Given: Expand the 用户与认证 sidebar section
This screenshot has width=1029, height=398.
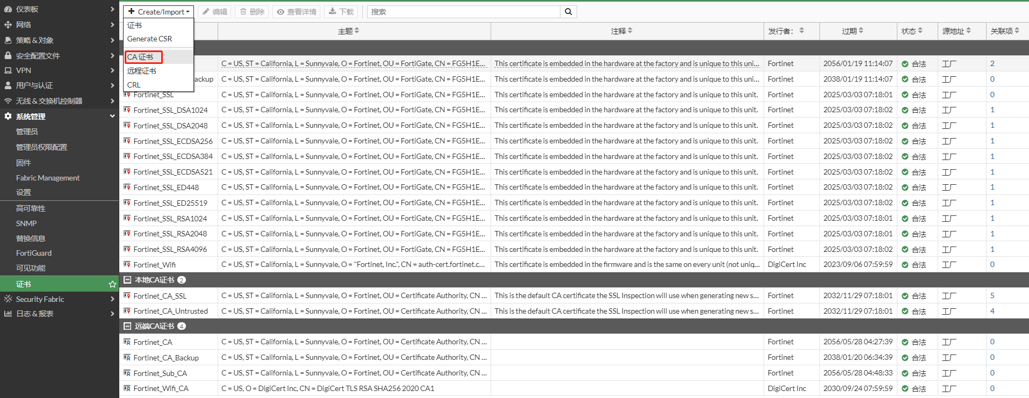Looking at the screenshot, I should pos(112,85).
